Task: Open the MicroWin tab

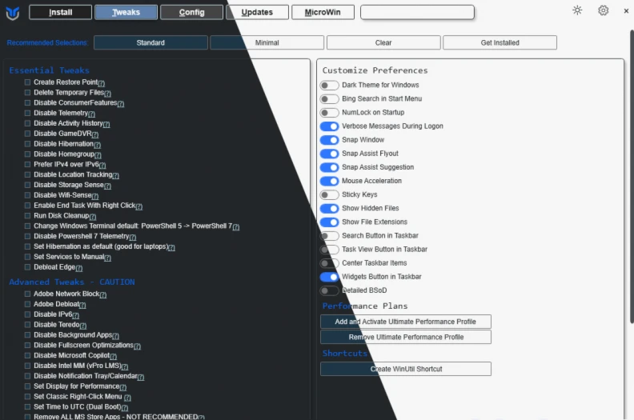Action: (323, 12)
